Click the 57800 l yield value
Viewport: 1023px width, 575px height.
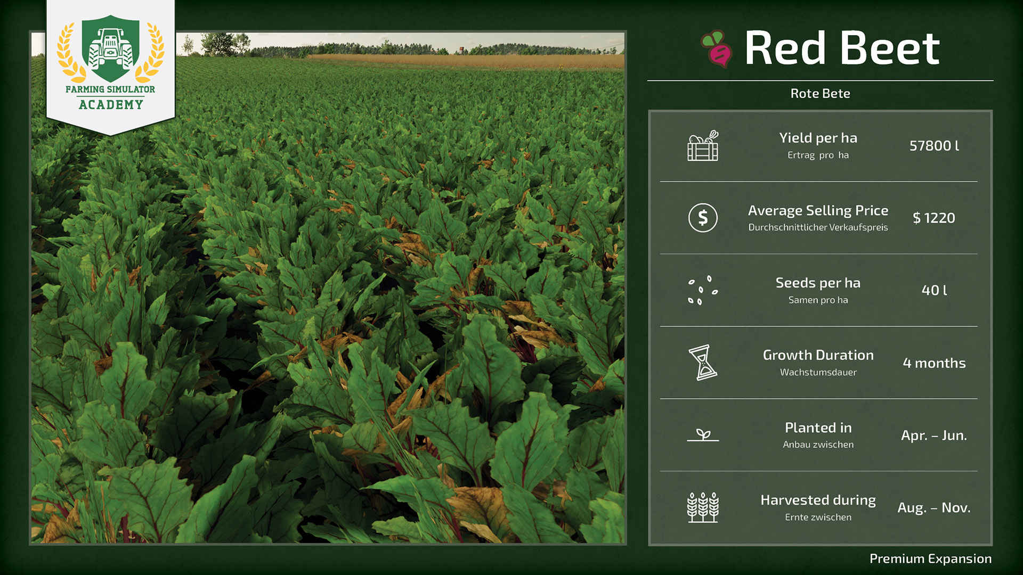(934, 146)
